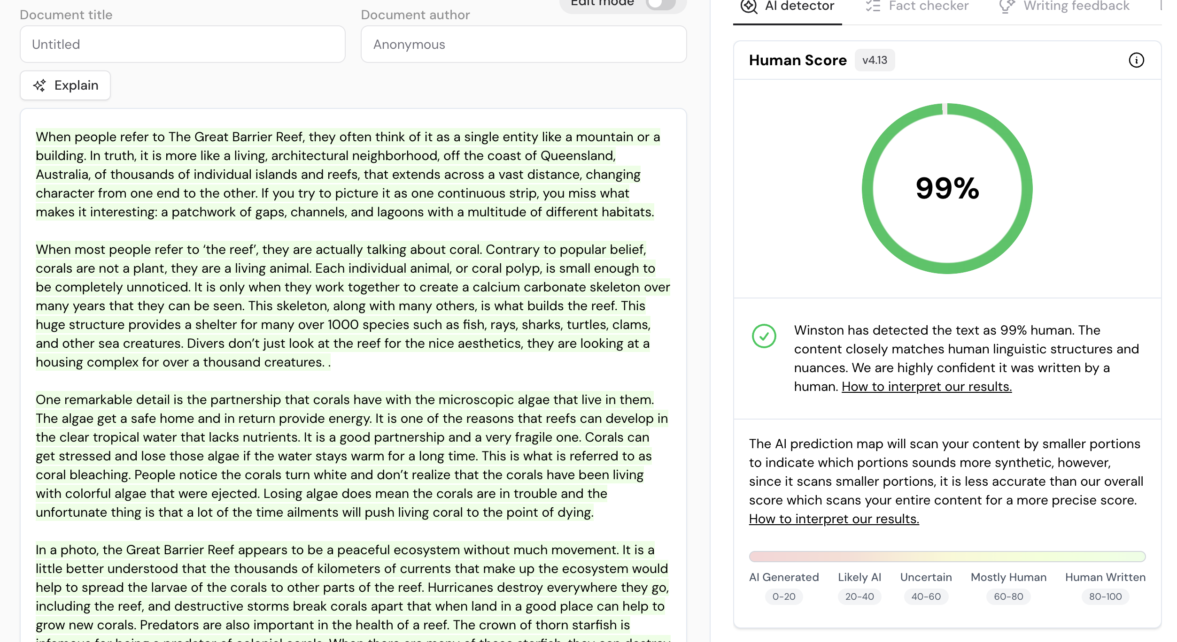This screenshot has height=642, width=1177.
Task: Follow the interpret-results link under prediction map text
Action: 834,519
